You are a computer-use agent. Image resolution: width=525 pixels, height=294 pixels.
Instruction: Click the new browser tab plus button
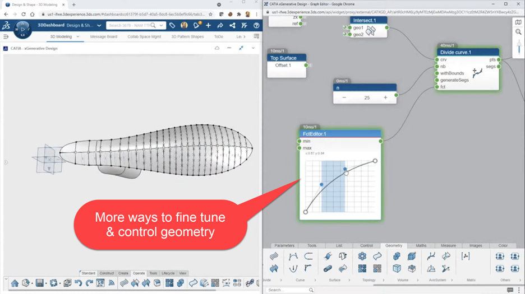(x=73, y=4)
